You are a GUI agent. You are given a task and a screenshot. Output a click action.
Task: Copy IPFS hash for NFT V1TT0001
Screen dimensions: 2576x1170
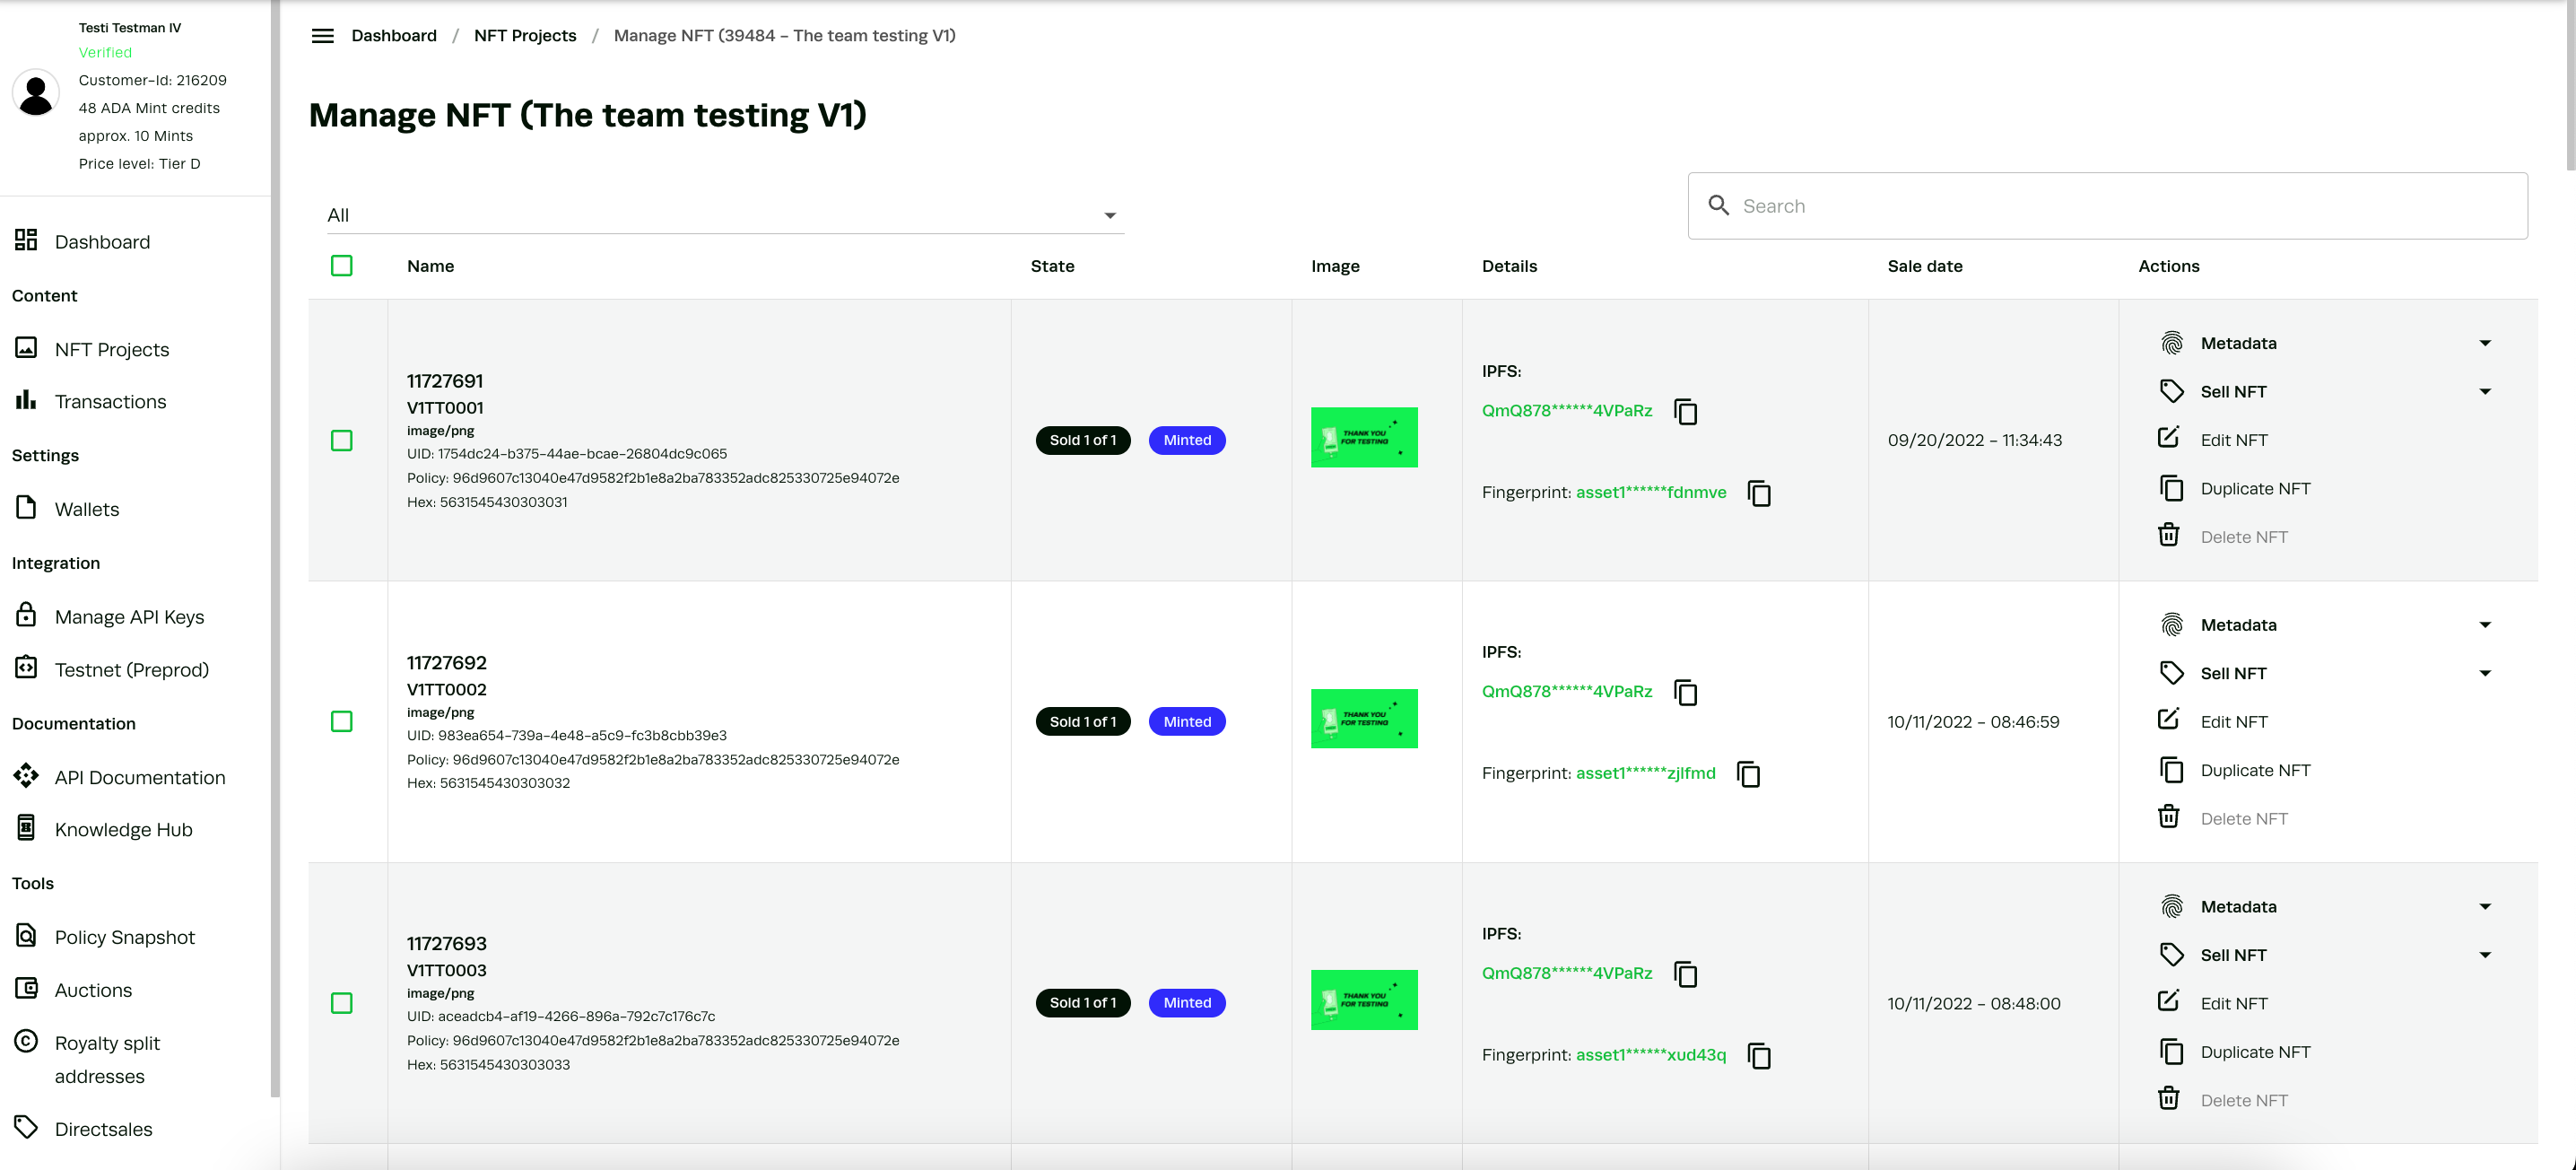pos(1686,412)
